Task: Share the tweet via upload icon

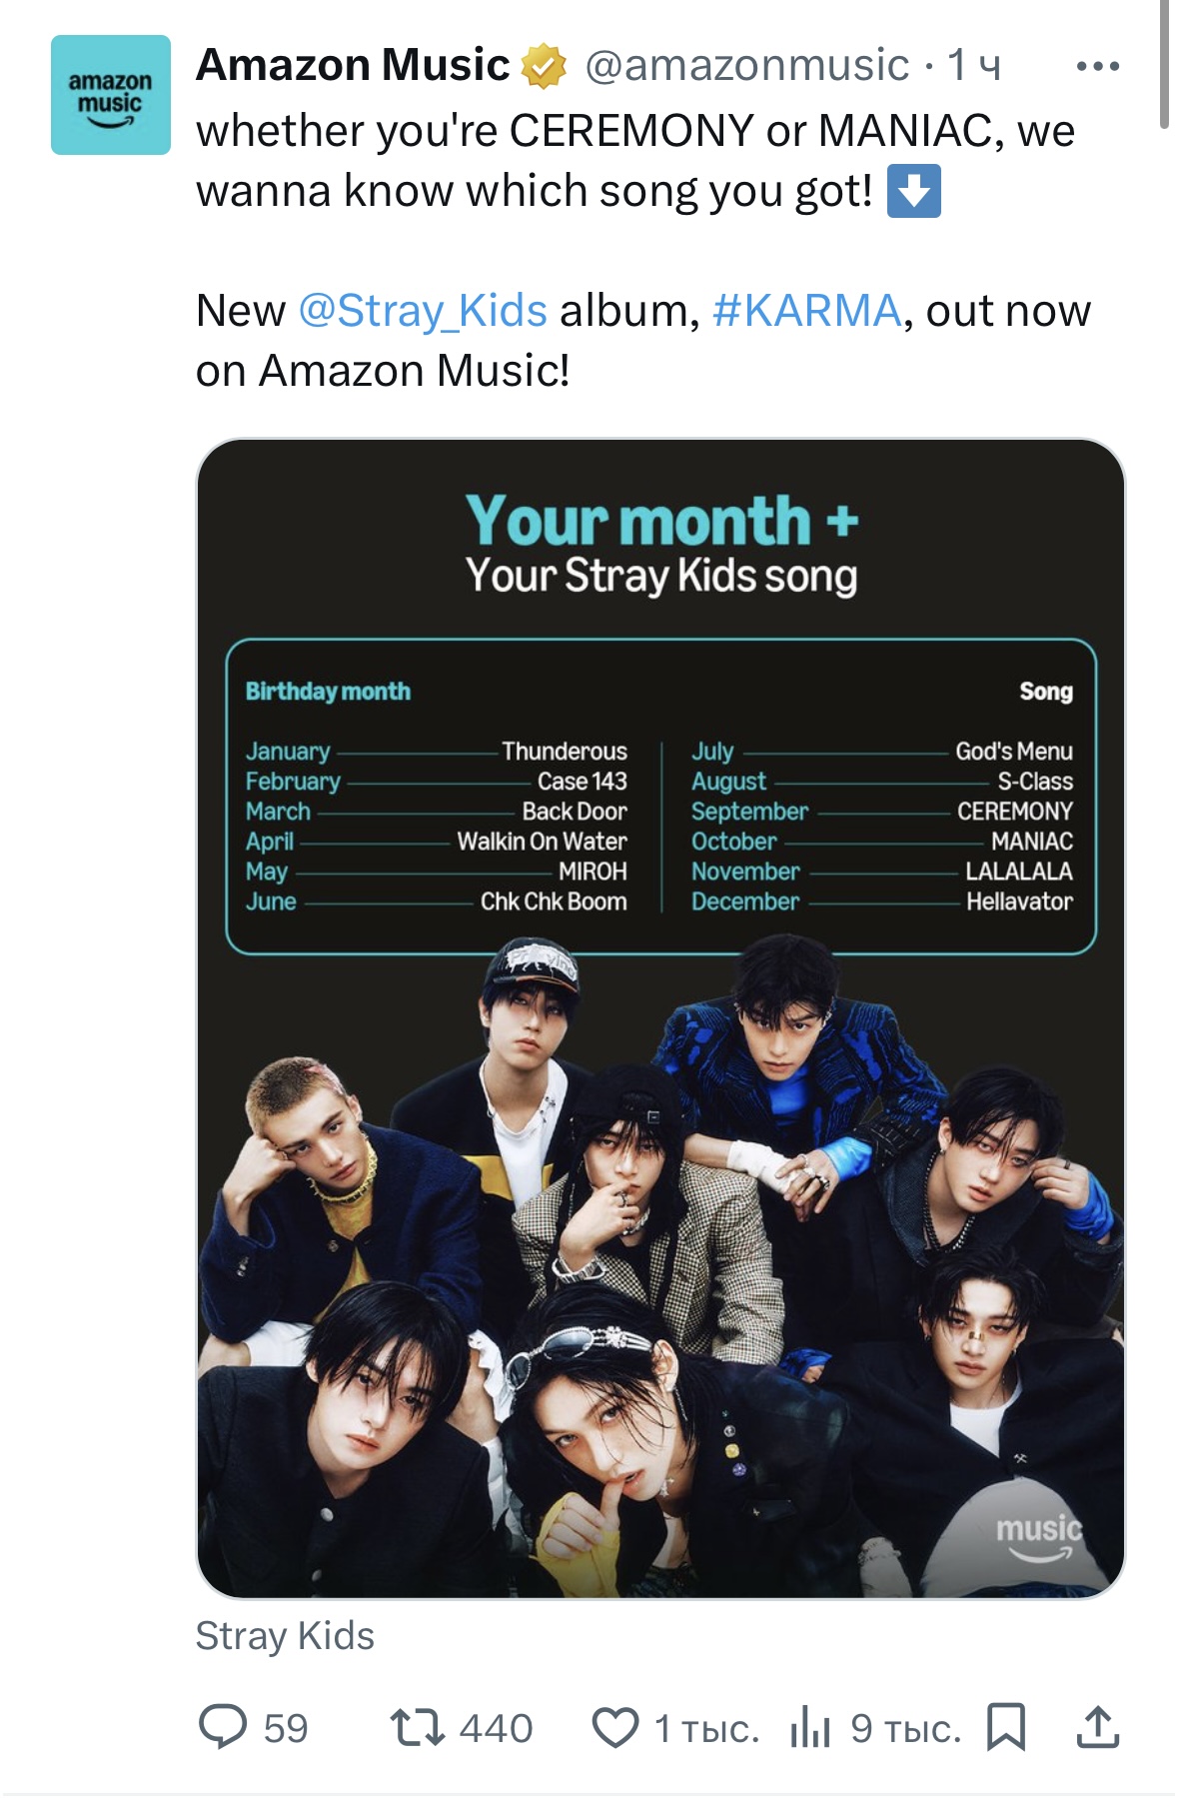Action: 1097,1727
